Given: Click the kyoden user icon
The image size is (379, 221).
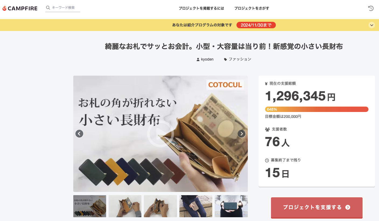Looking at the screenshot, I should coord(198,59).
